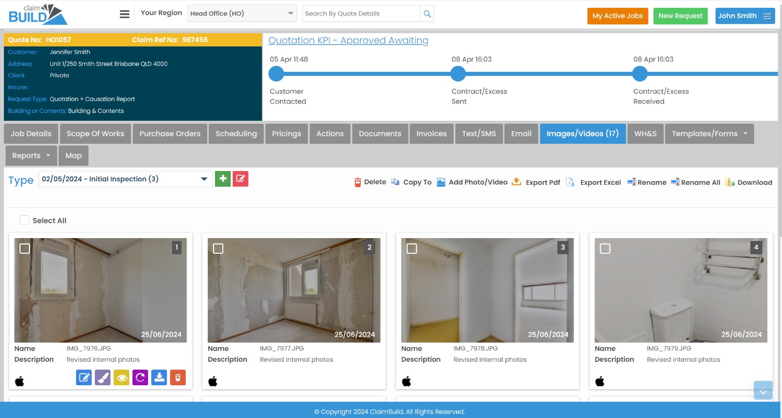
Task: Click the red trash icon on IMG_7976.JPG
Action: 178,377
